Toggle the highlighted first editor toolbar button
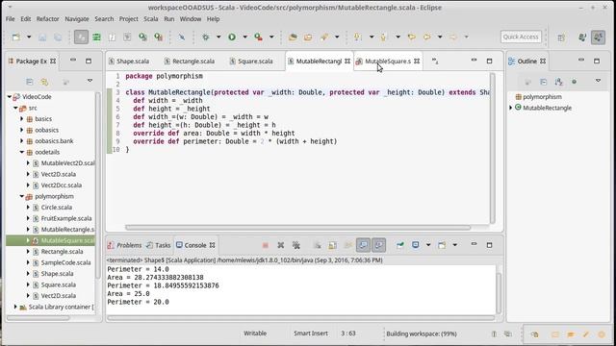This screenshot has height=346, width=616. (81, 37)
